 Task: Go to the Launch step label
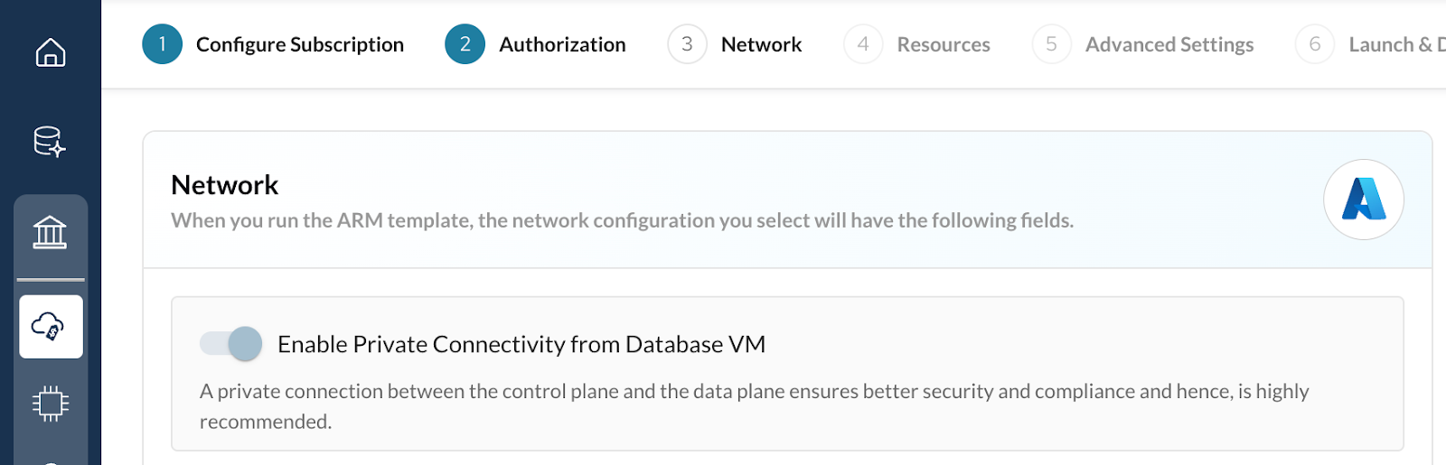1395,44
